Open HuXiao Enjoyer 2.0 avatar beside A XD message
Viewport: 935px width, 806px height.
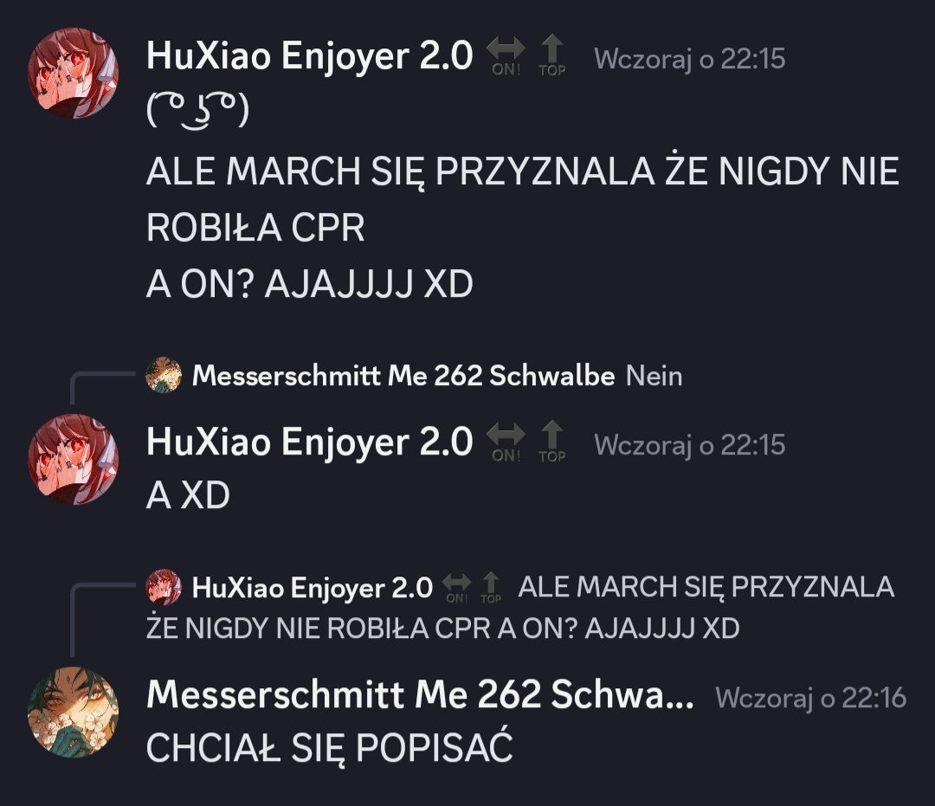coord(74,459)
